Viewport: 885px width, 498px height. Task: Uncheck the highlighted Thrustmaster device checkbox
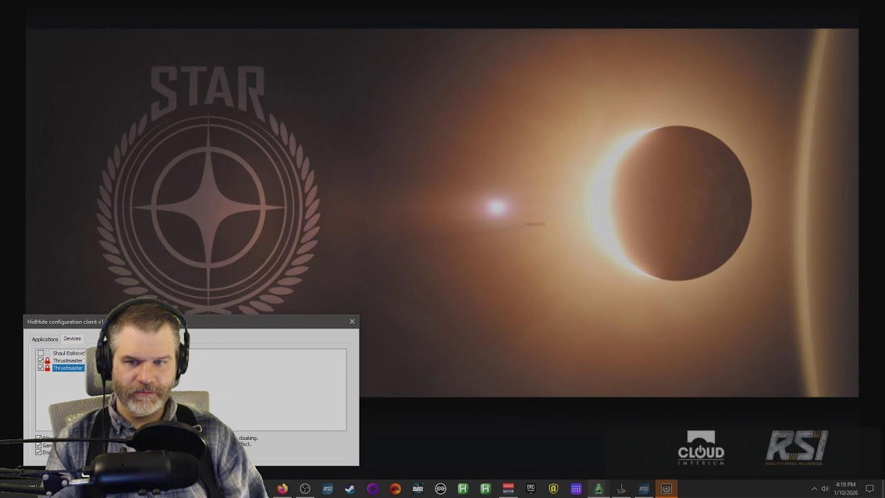pyautogui.click(x=41, y=368)
